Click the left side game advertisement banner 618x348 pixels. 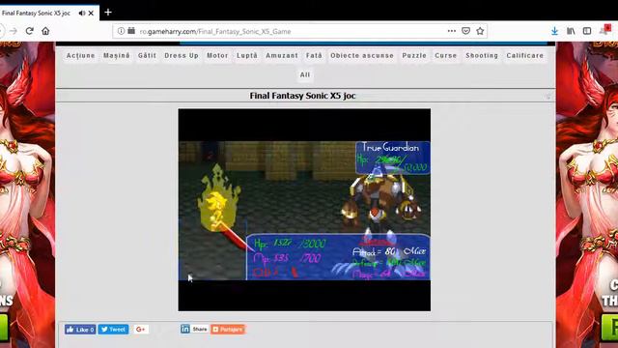27,195
